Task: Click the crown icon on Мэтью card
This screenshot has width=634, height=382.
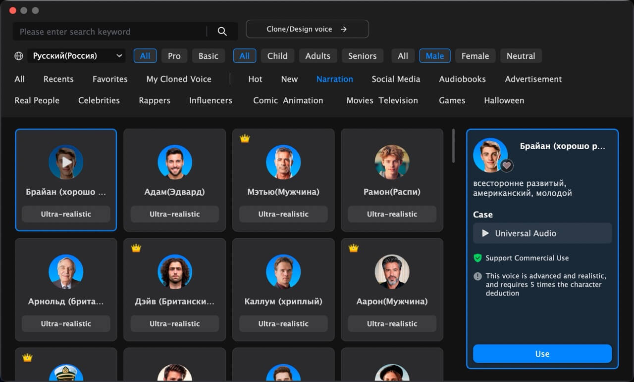Action: [x=244, y=139]
